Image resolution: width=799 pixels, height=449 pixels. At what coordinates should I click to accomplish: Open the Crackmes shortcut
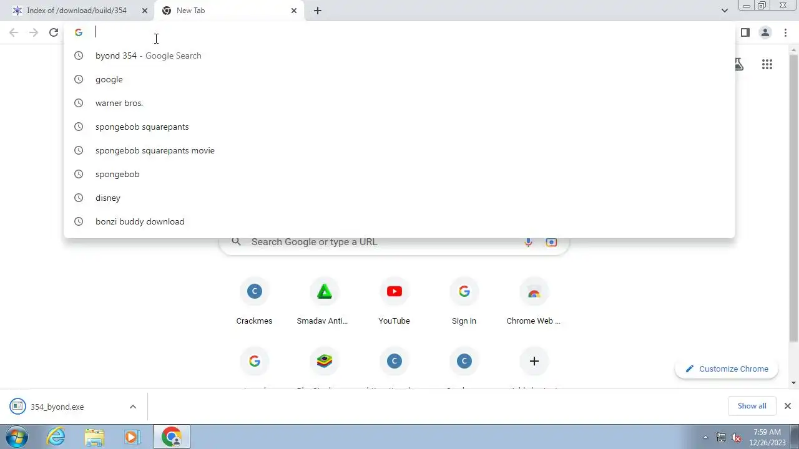pyautogui.click(x=254, y=302)
